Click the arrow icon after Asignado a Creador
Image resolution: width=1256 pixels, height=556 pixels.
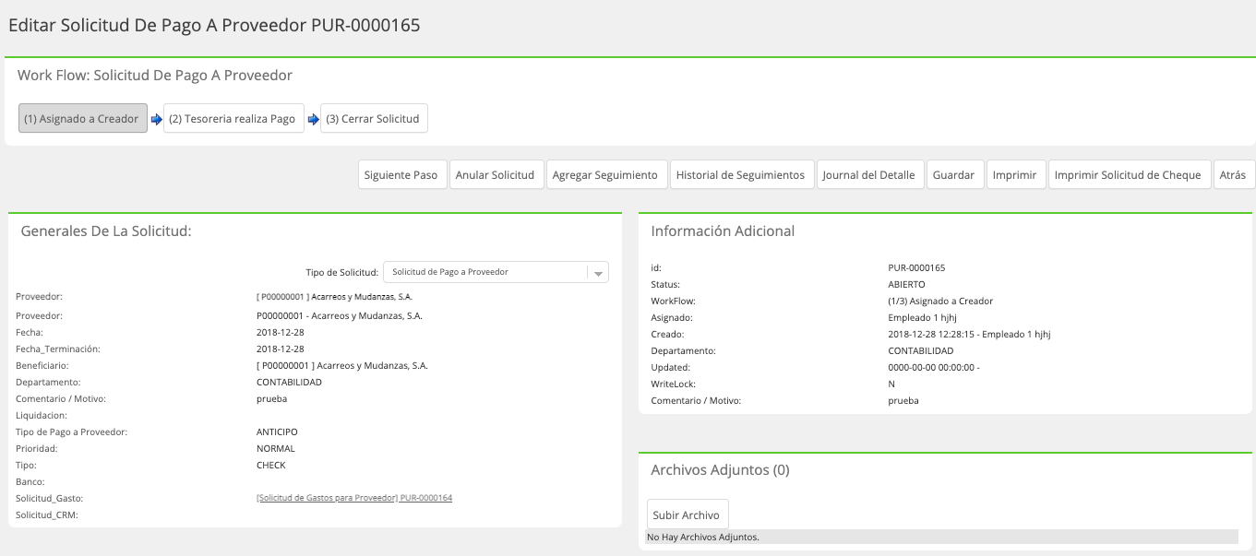[x=156, y=119]
